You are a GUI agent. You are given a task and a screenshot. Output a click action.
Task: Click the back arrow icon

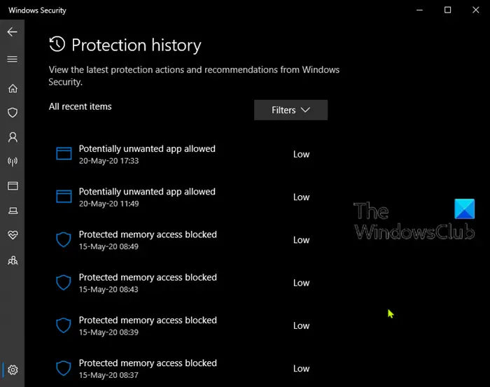point(12,32)
